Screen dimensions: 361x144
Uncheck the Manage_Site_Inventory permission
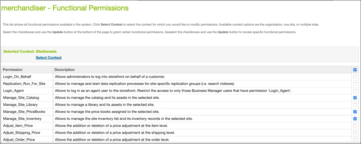[355, 119]
